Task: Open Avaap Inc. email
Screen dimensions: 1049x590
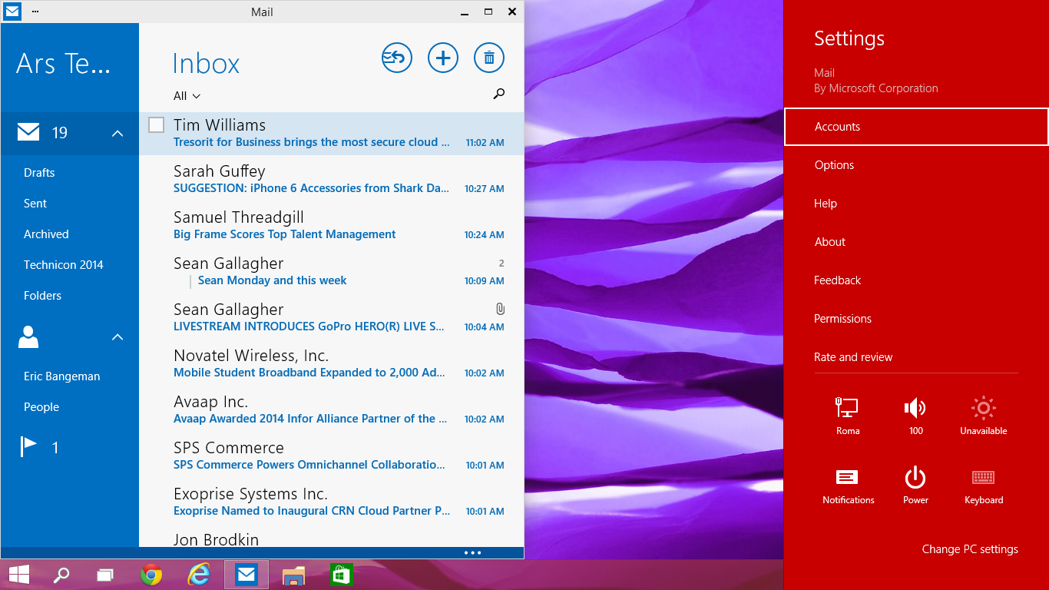Action: click(332, 409)
